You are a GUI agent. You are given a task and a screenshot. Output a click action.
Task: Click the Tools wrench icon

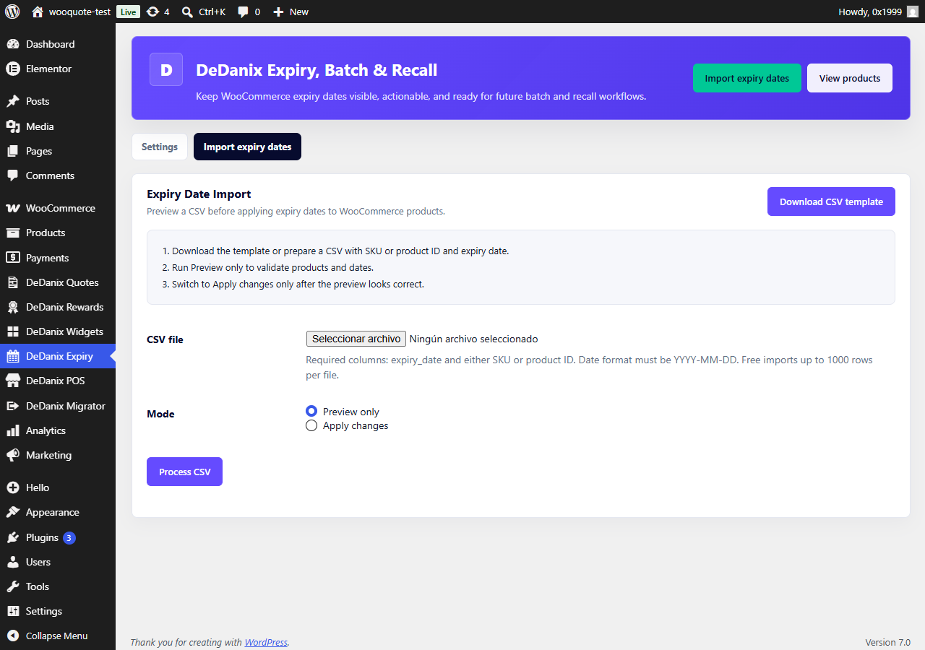click(13, 586)
